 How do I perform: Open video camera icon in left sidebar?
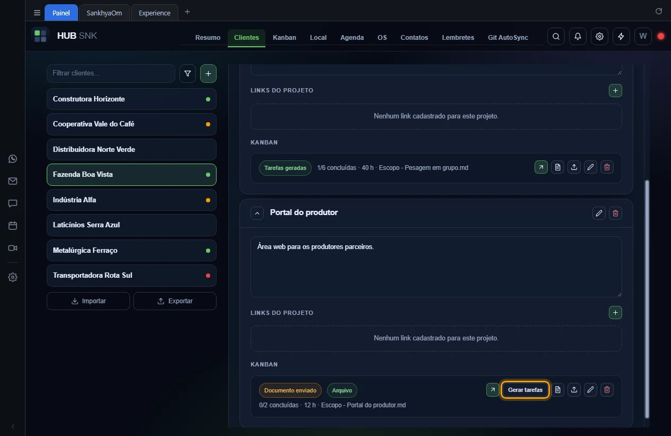(x=13, y=248)
